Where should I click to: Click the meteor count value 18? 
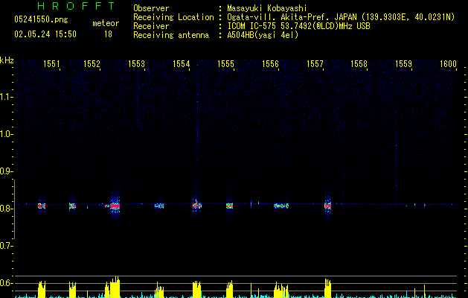pos(108,34)
